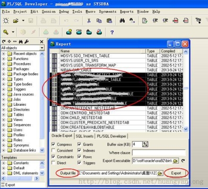This screenshot has height=189, width=208.
Task: Select the ODM.CHILD_NESTEDTAB table row
Action: (x=116, y=118)
